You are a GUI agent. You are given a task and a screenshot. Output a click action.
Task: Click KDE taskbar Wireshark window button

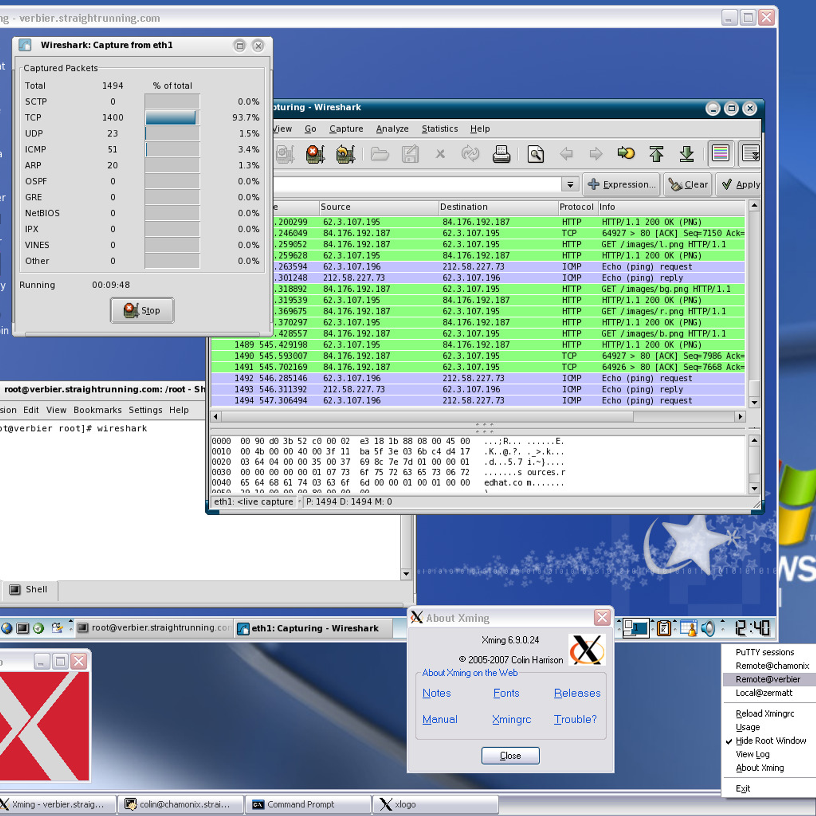[312, 628]
